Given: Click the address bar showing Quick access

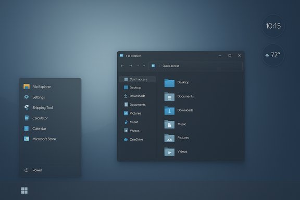Looking at the screenshot, I should coord(196,66).
